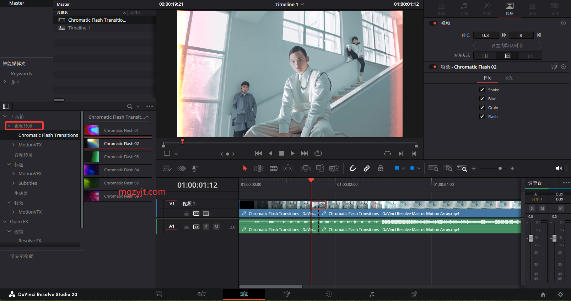
Task: Uncheck the Blur checkbox
Action: point(482,99)
